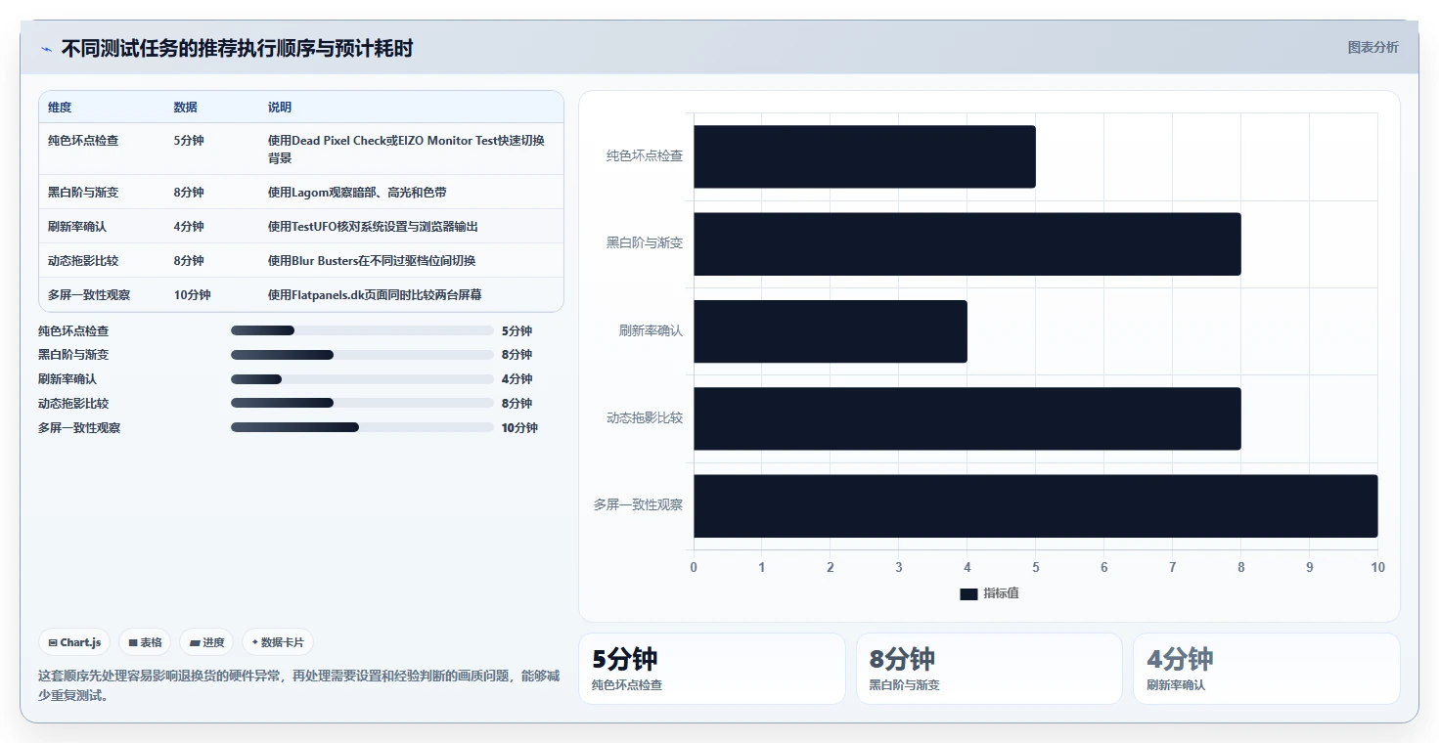Click the 刷新率确认 chart bar

tap(831, 331)
